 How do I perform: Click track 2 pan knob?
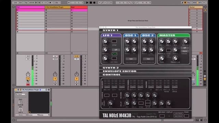(55, 74)
